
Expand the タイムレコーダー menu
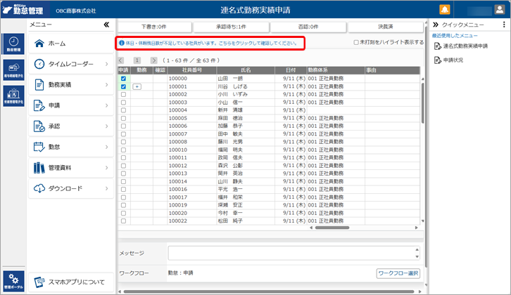[x=71, y=64]
